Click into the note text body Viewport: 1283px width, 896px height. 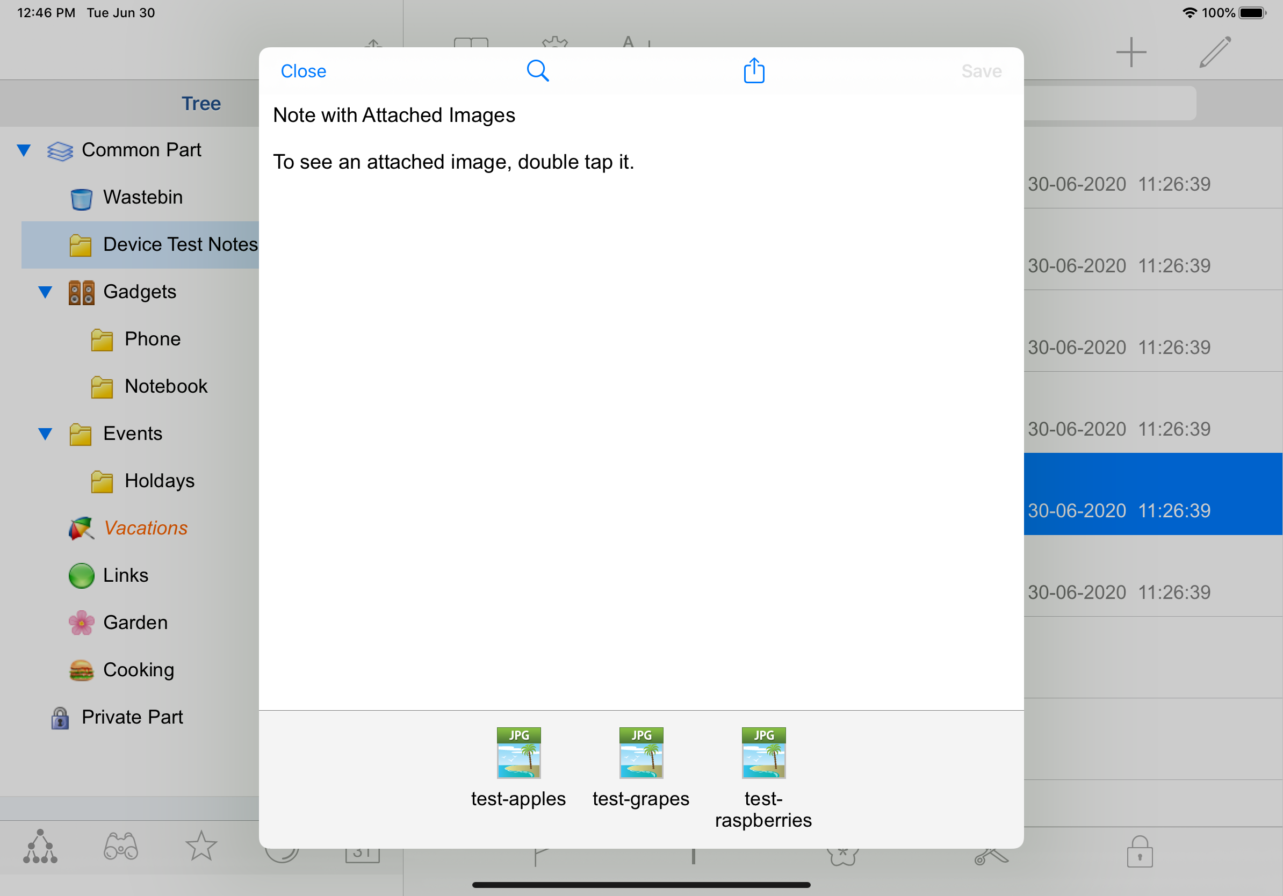click(x=641, y=391)
